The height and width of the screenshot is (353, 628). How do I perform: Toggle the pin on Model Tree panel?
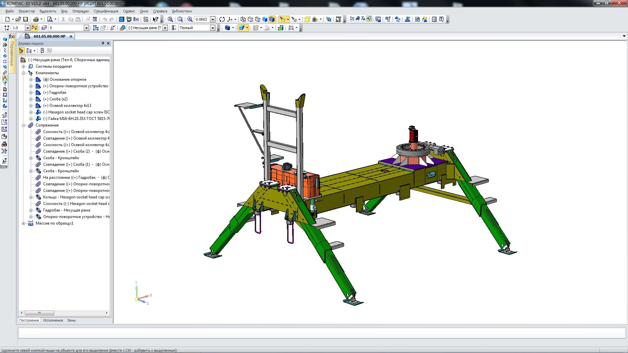[x=103, y=43]
